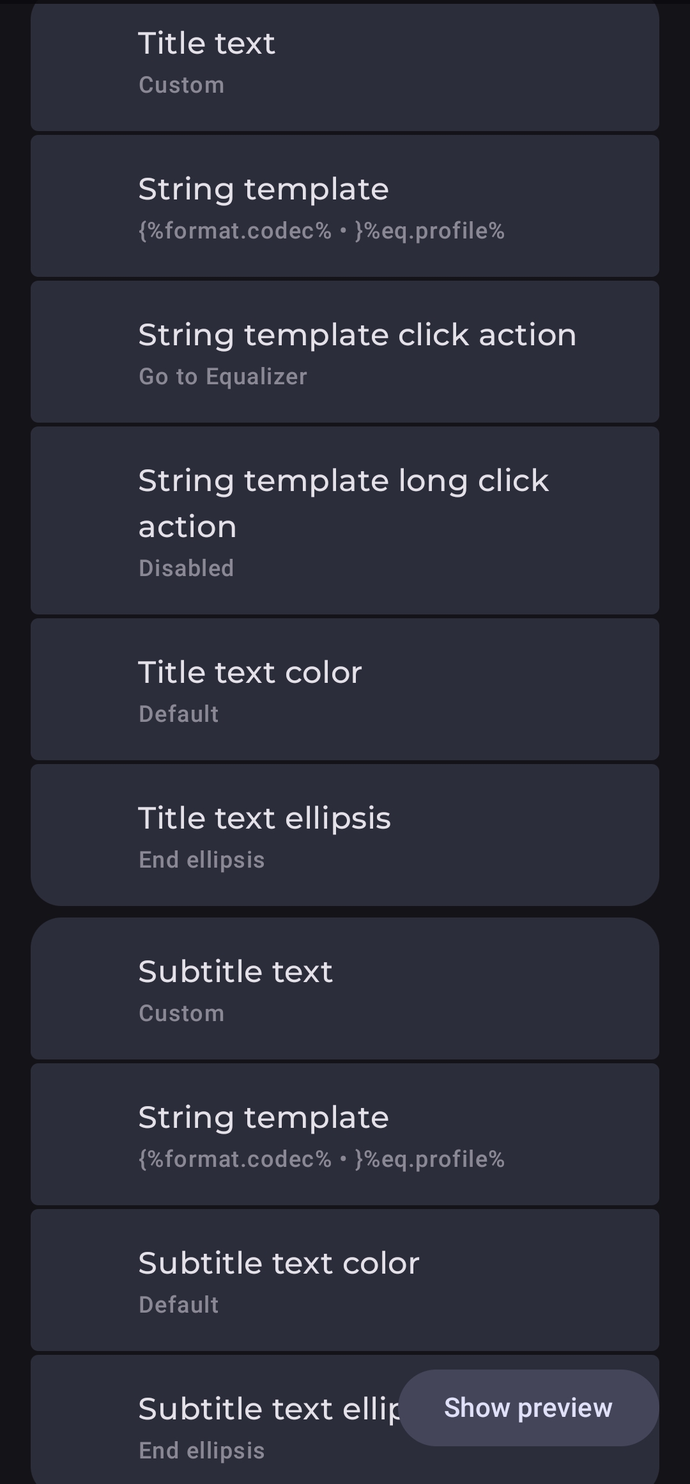Screen dimensions: 690x1484
Task: Tap "Custom" under Title text
Action: click(x=181, y=85)
